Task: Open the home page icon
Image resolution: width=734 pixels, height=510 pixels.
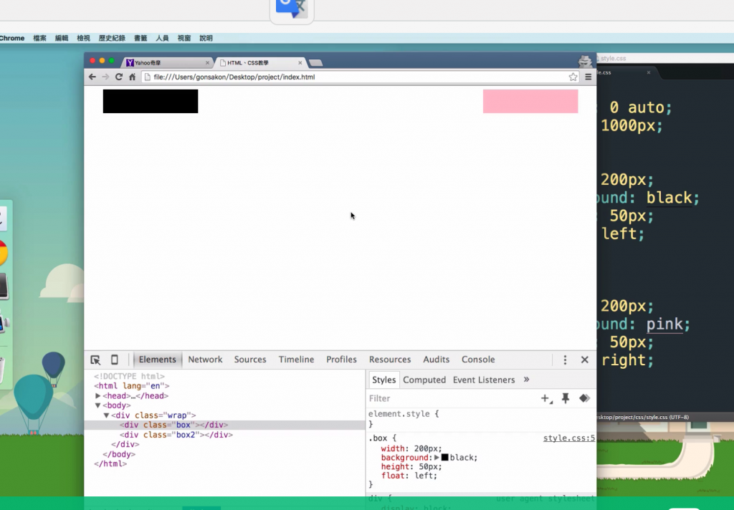Action: [133, 77]
